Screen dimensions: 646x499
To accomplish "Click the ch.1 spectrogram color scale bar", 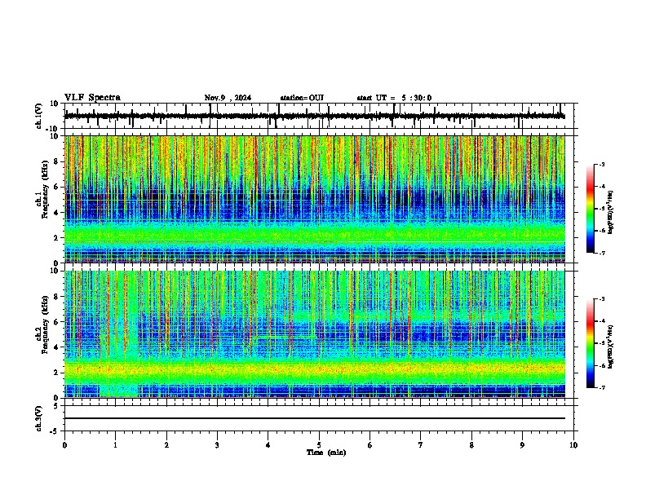I will pyautogui.click(x=591, y=209).
